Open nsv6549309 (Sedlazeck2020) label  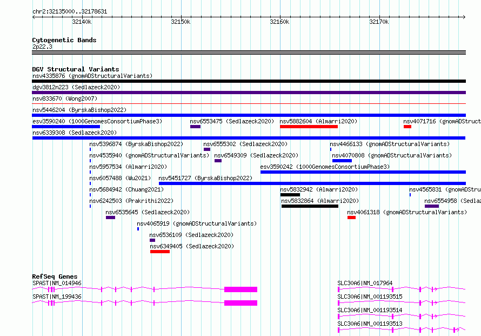pyautogui.click(x=256, y=155)
